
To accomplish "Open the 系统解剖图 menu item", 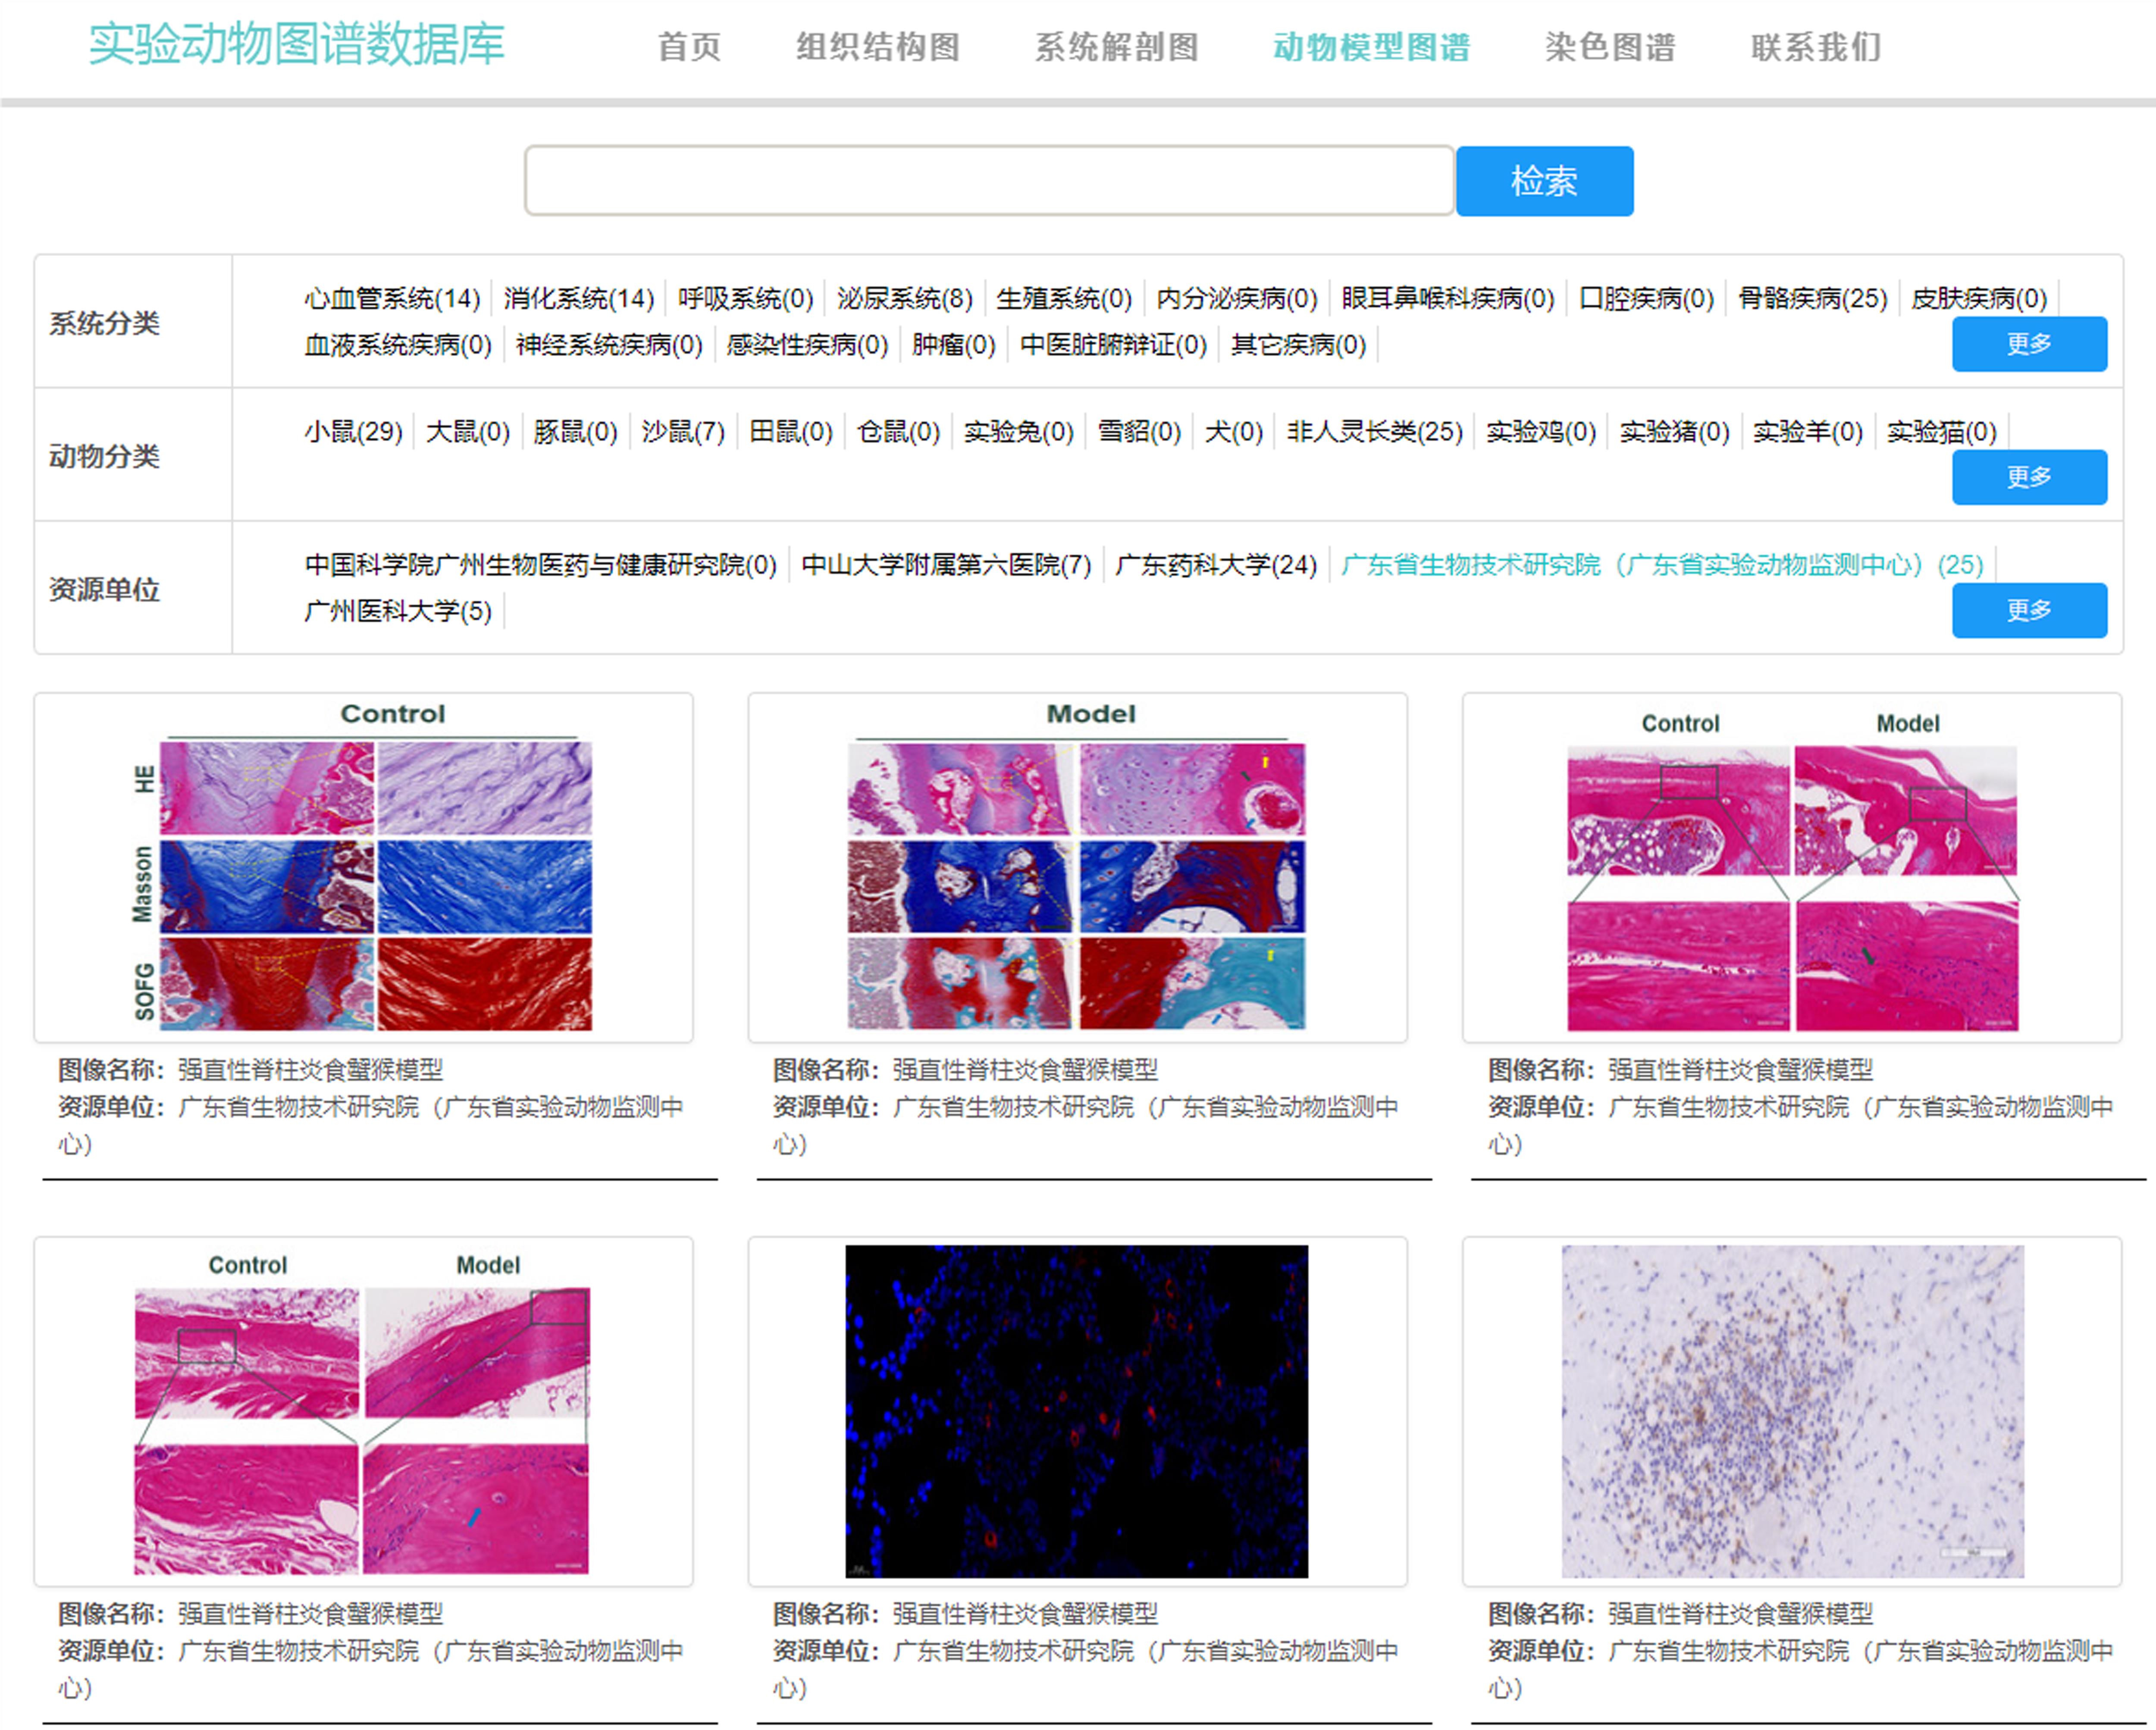I will click(x=1116, y=47).
